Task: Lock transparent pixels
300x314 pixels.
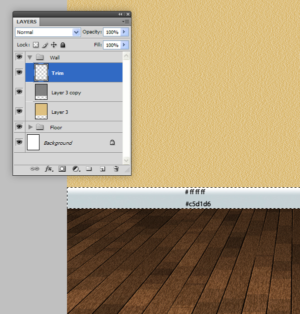Action: pyautogui.click(x=35, y=45)
